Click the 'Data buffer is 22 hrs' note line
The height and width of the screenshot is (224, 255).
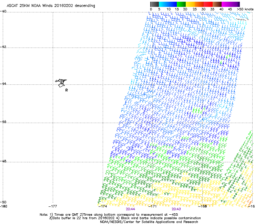pos(125,218)
